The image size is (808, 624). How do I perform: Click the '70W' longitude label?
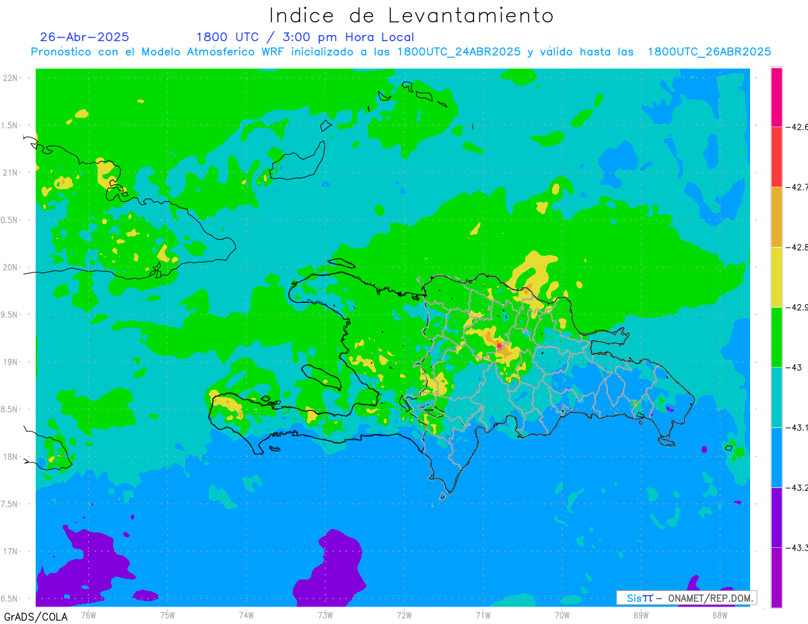pos(562,614)
